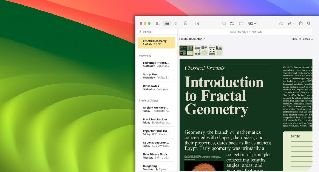This screenshot has width=319, height=172.
Task: Open text formatting with the Aa icon
Action: 224,23
